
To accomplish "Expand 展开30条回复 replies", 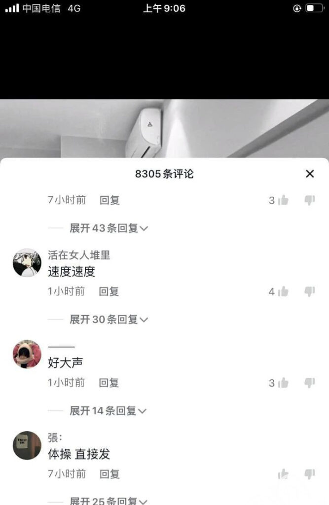I will pyautogui.click(x=109, y=320).
